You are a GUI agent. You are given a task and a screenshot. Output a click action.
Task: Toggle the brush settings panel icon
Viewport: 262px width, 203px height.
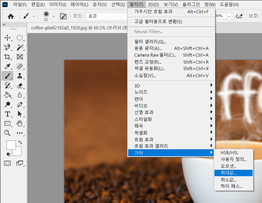[x=63, y=16]
